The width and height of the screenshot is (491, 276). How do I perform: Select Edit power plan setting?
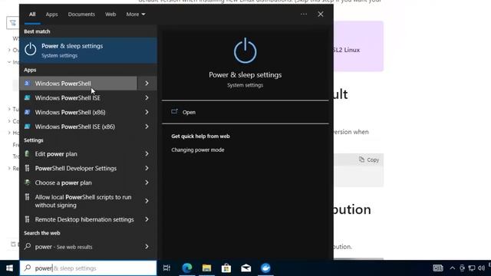(78, 154)
